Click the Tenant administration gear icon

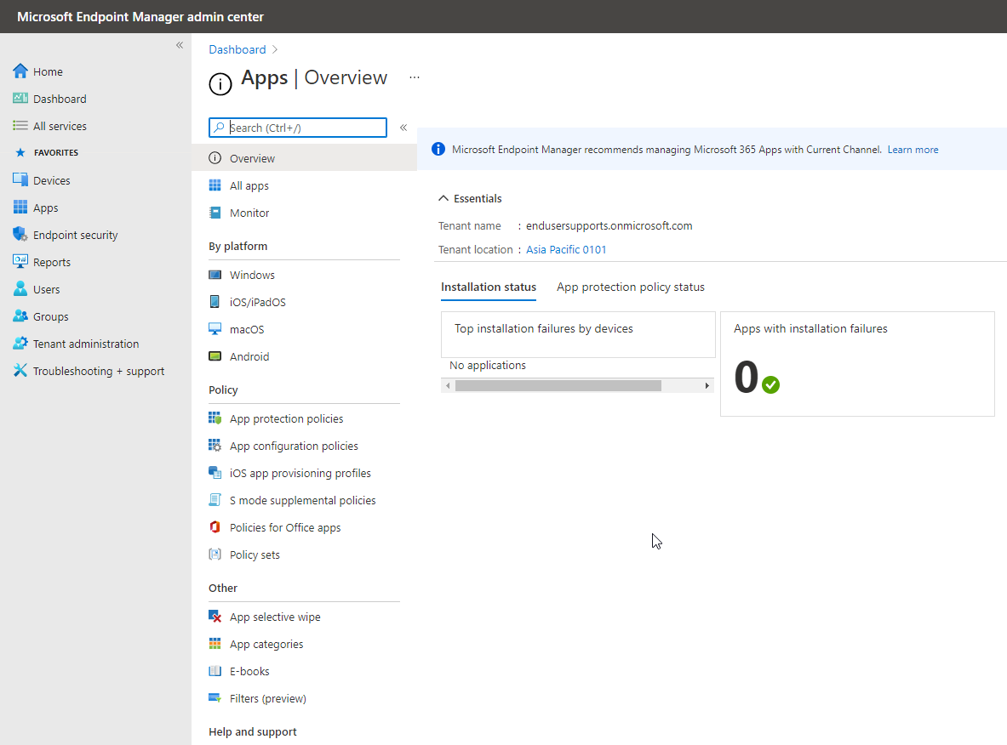click(20, 344)
